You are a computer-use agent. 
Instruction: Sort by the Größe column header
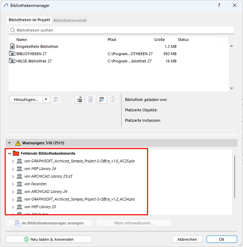(x=165, y=40)
